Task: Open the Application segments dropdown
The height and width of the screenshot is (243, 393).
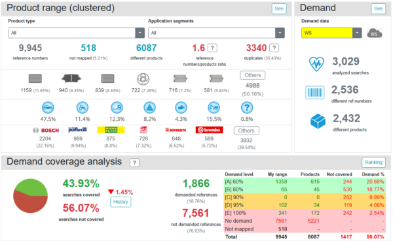Action: (216, 33)
